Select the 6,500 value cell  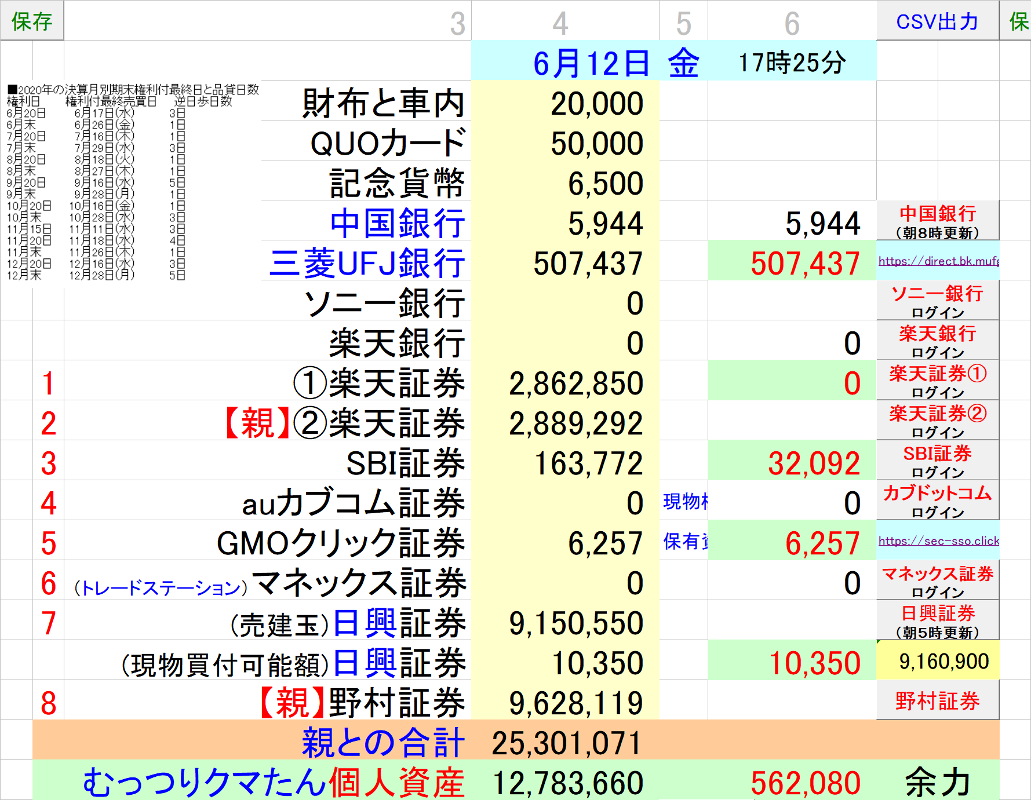(x=565, y=181)
